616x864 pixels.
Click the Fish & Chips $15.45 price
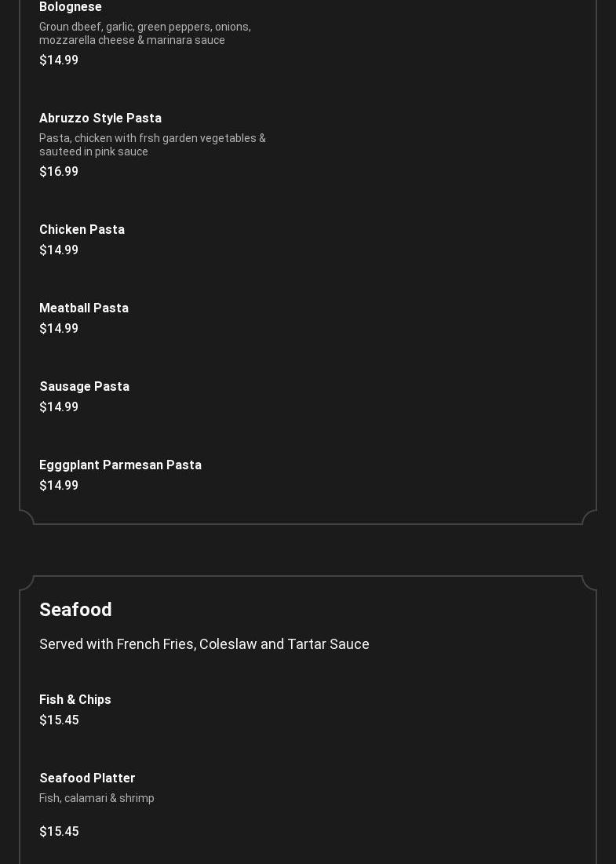click(x=59, y=720)
